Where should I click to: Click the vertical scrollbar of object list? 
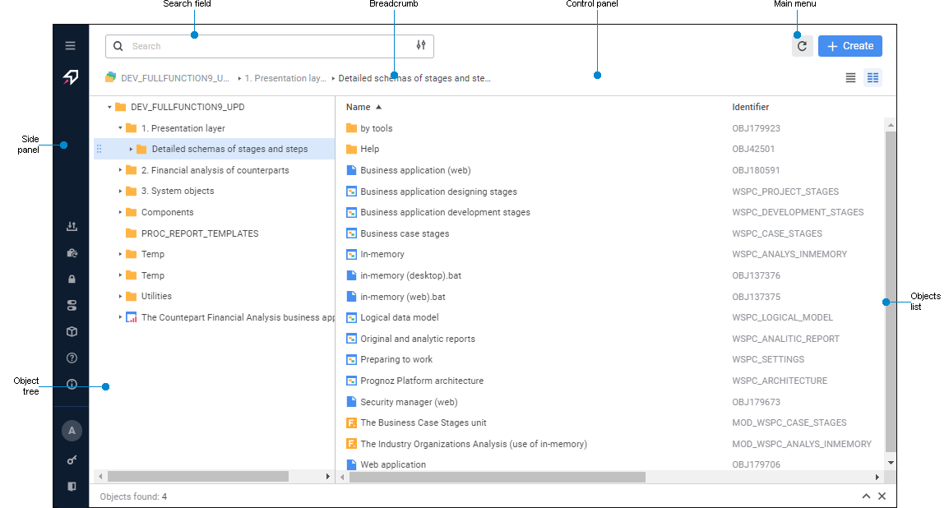(891, 288)
